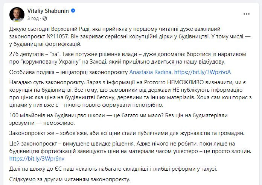Visit the tagged Anastasia Radina profile
262x185 pixels.
click(150, 72)
